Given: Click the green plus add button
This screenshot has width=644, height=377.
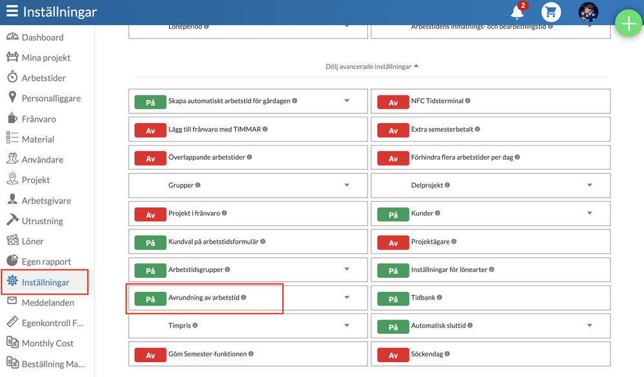Looking at the screenshot, I should click(x=629, y=23).
